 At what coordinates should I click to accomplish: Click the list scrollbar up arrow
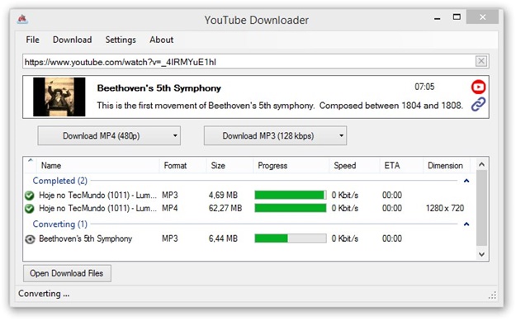coord(482,164)
